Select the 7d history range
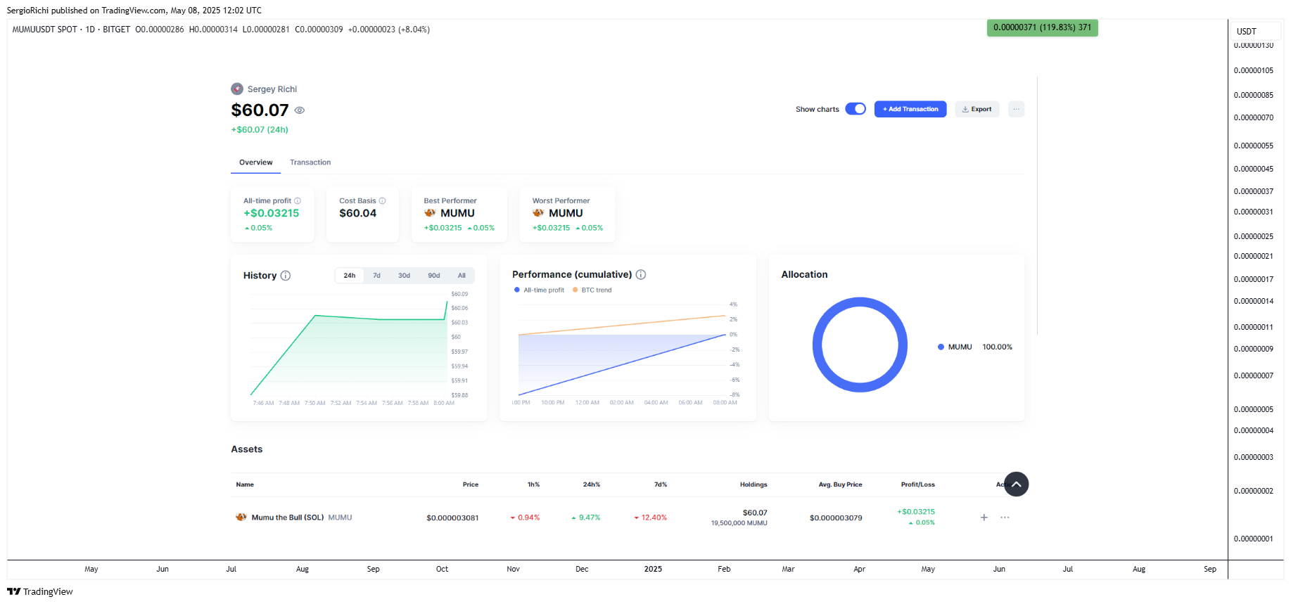The width and height of the screenshot is (1291, 604). click(376, 276)
